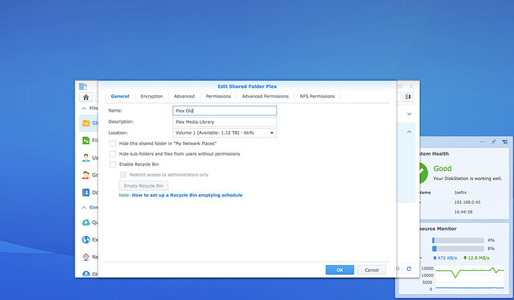The height and width of the screenshot is (300, 514).
Task: Click the network traffic graph in Resource Monitor
Action: click(469, 278)
